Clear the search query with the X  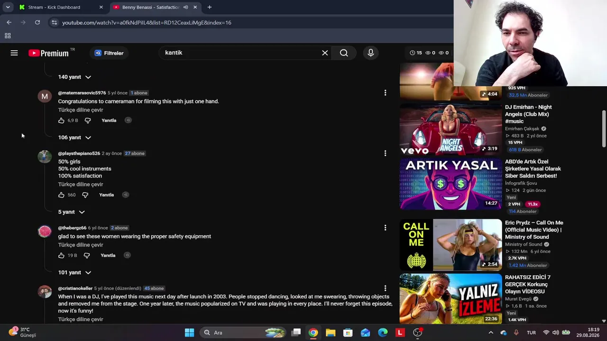[x=325, y=53]
